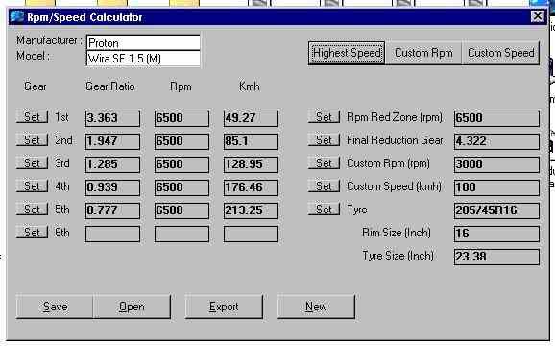Viewport: 555px width, 346px height.
Task: Switch to Custom Rpm mode
Action: [x=423, y=53]
